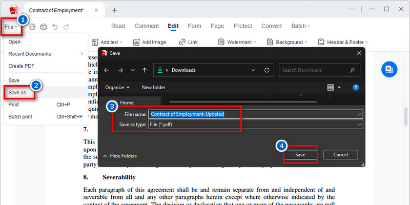The height and width of the screenshot is (205, 410).
Task: Expand the view options arrow
Action: point(339,87)
